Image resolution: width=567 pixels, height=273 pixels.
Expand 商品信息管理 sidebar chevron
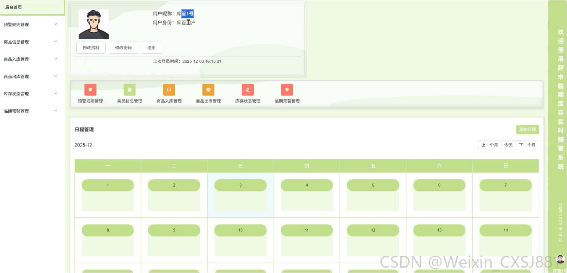pyautogui.click(x=56, y=42)
